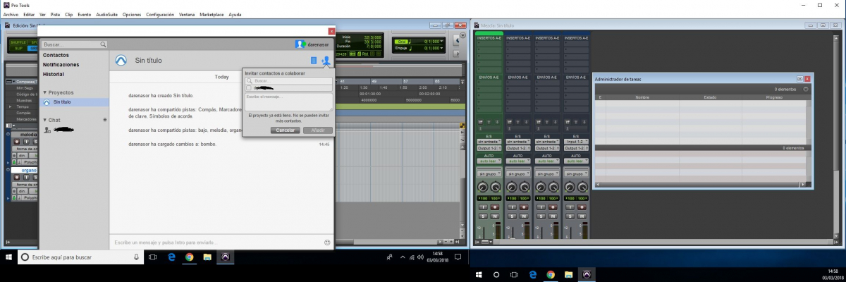The image size is (846, 282).
Task: Mute the first mixer channel
Action: pyautogui.click(x=494, y=215)
